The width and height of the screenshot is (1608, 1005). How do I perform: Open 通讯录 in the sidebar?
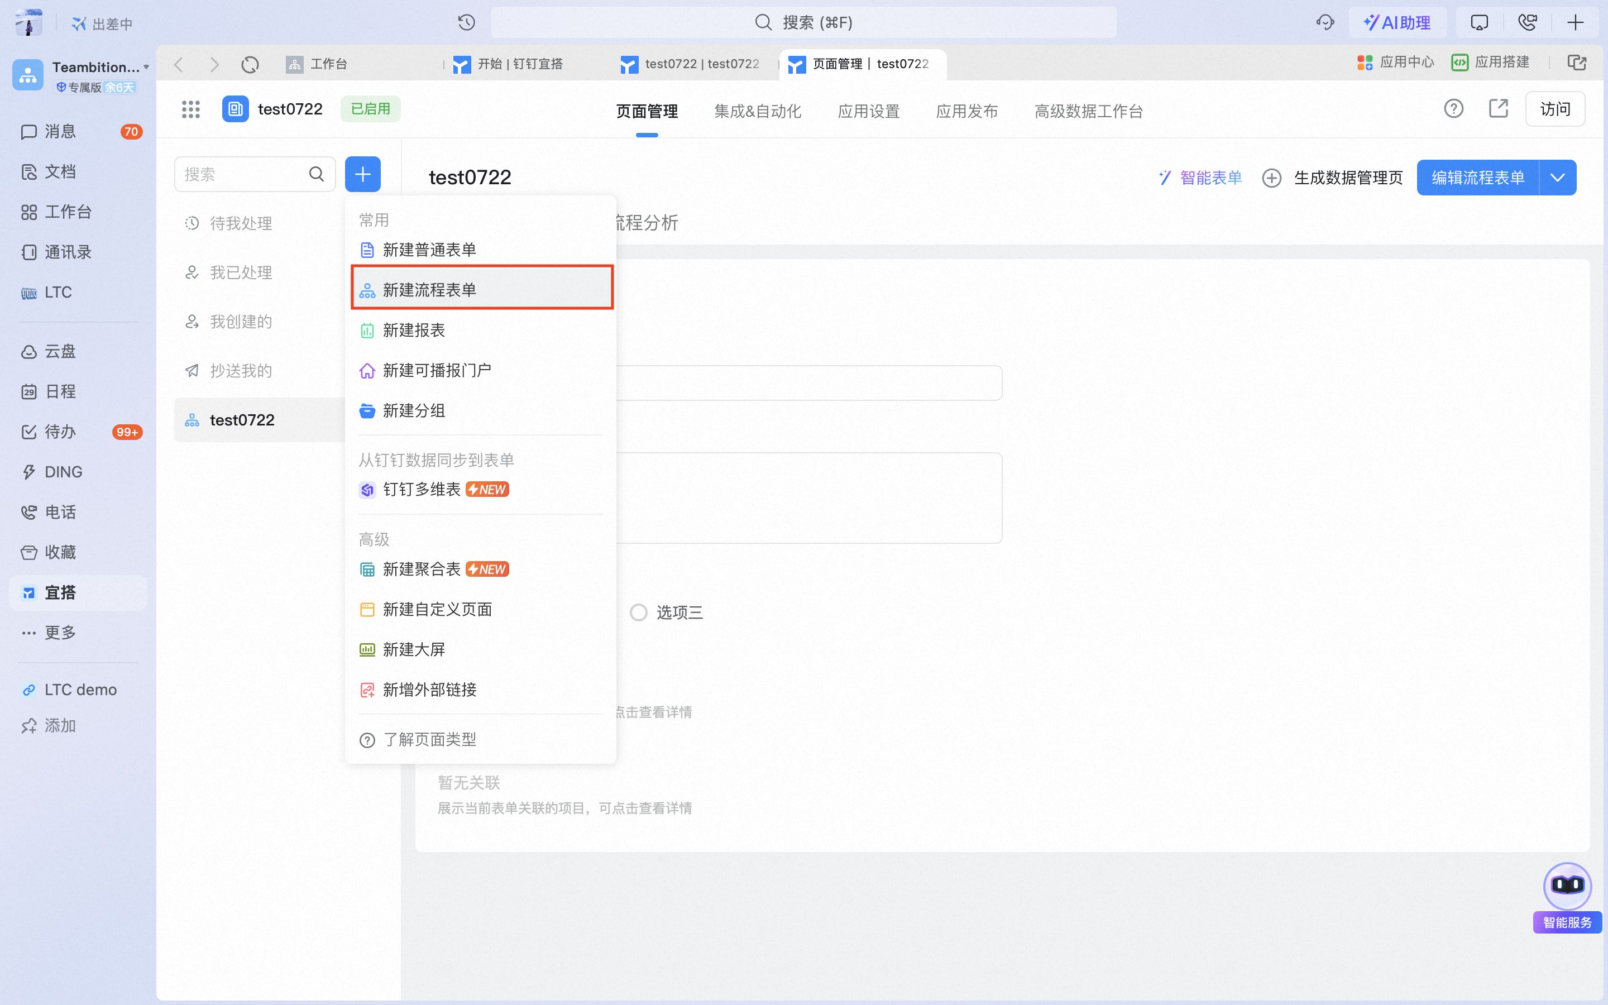tap(78, 252)
